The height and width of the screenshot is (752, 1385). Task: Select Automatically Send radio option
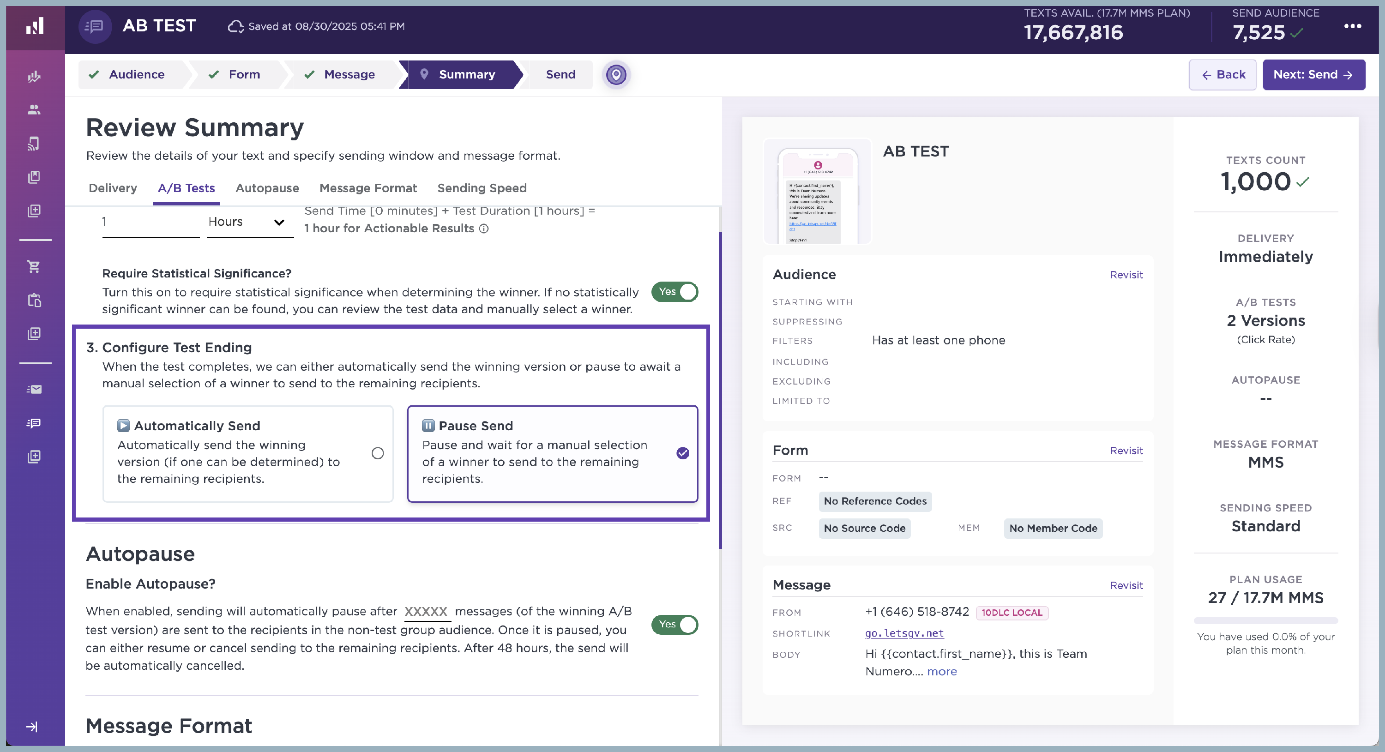point(378,453)
